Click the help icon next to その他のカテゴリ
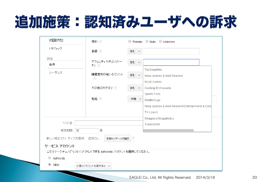 click(x=115, y=88)
